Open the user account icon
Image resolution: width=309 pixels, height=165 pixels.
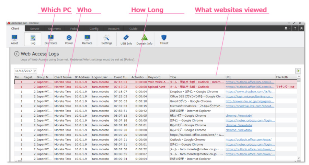click(286, 28)
